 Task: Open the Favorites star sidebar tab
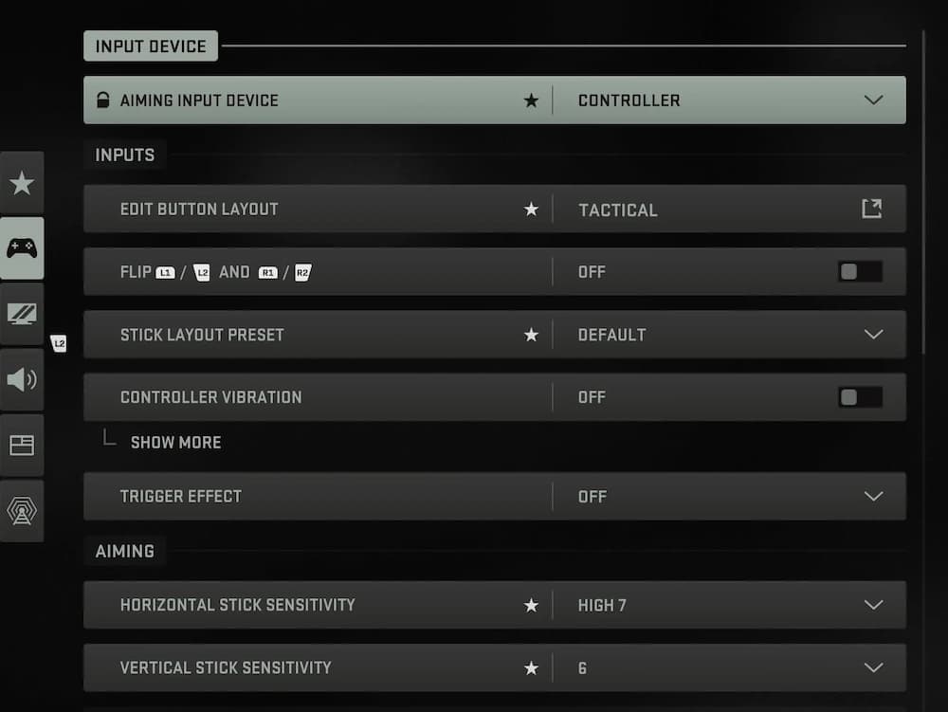click(x=22, y=183)
